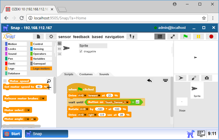The width and height of the screenshot is (219, 140).
Task: Toggle single stepping footprints icon
Action: coord(132,36)
